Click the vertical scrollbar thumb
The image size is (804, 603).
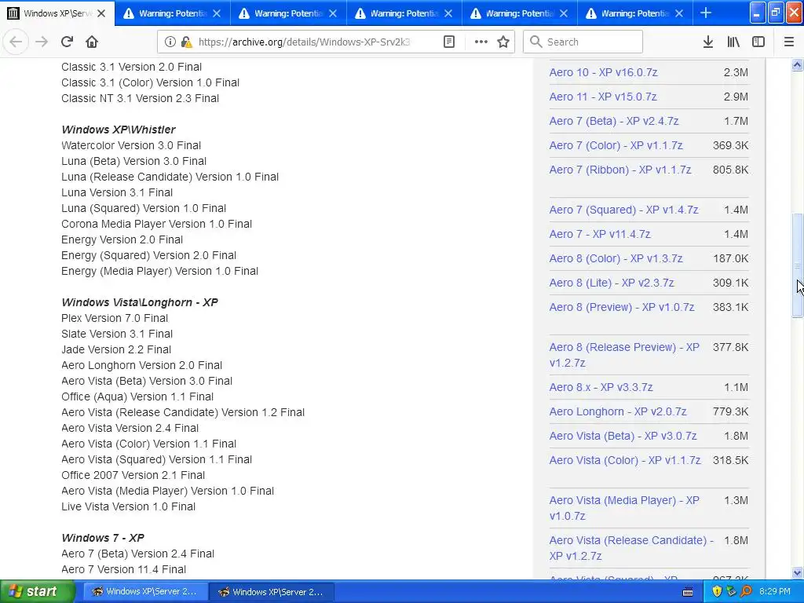[x=798, y=265]
